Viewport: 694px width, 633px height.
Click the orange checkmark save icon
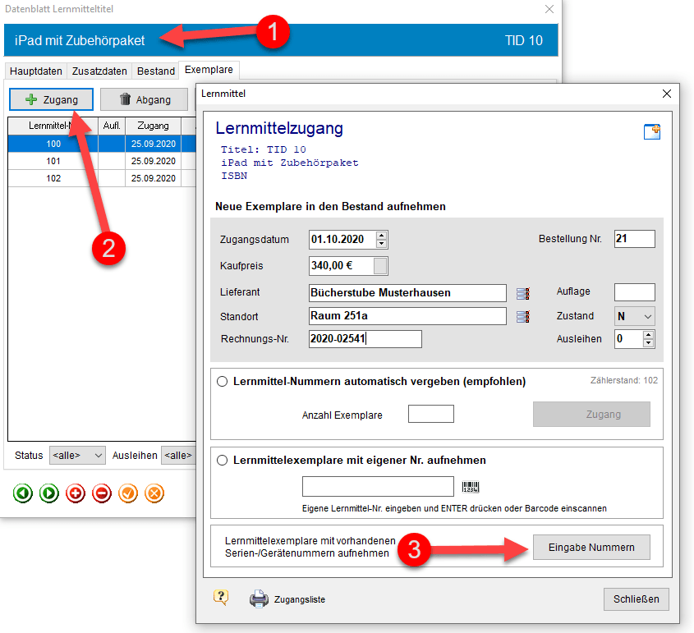tap(128, 493)
